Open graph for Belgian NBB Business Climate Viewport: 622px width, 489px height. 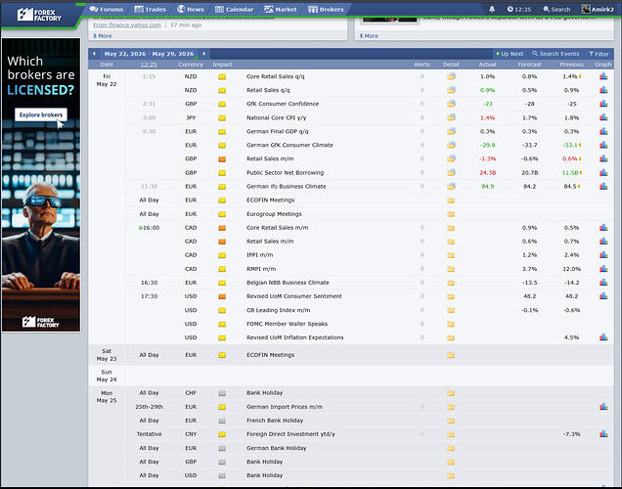pyautogui.click(x=603, y=283)
